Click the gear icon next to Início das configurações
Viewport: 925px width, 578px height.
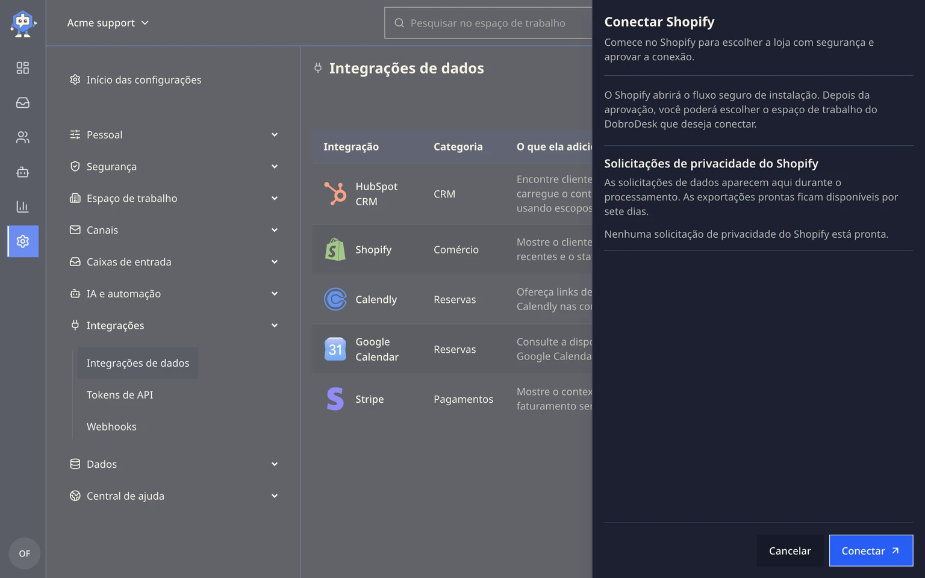tap(75, 79)
